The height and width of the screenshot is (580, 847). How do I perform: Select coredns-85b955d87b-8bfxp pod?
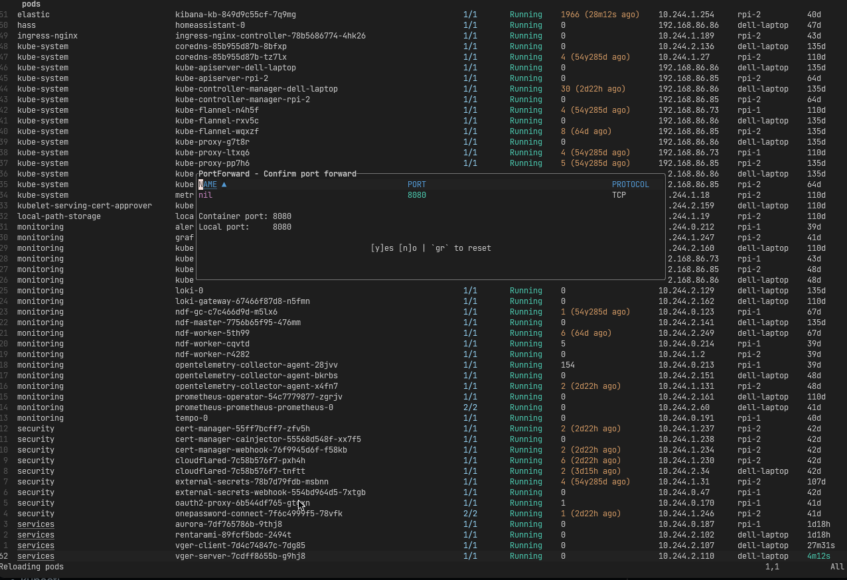(x=231, y=46)
